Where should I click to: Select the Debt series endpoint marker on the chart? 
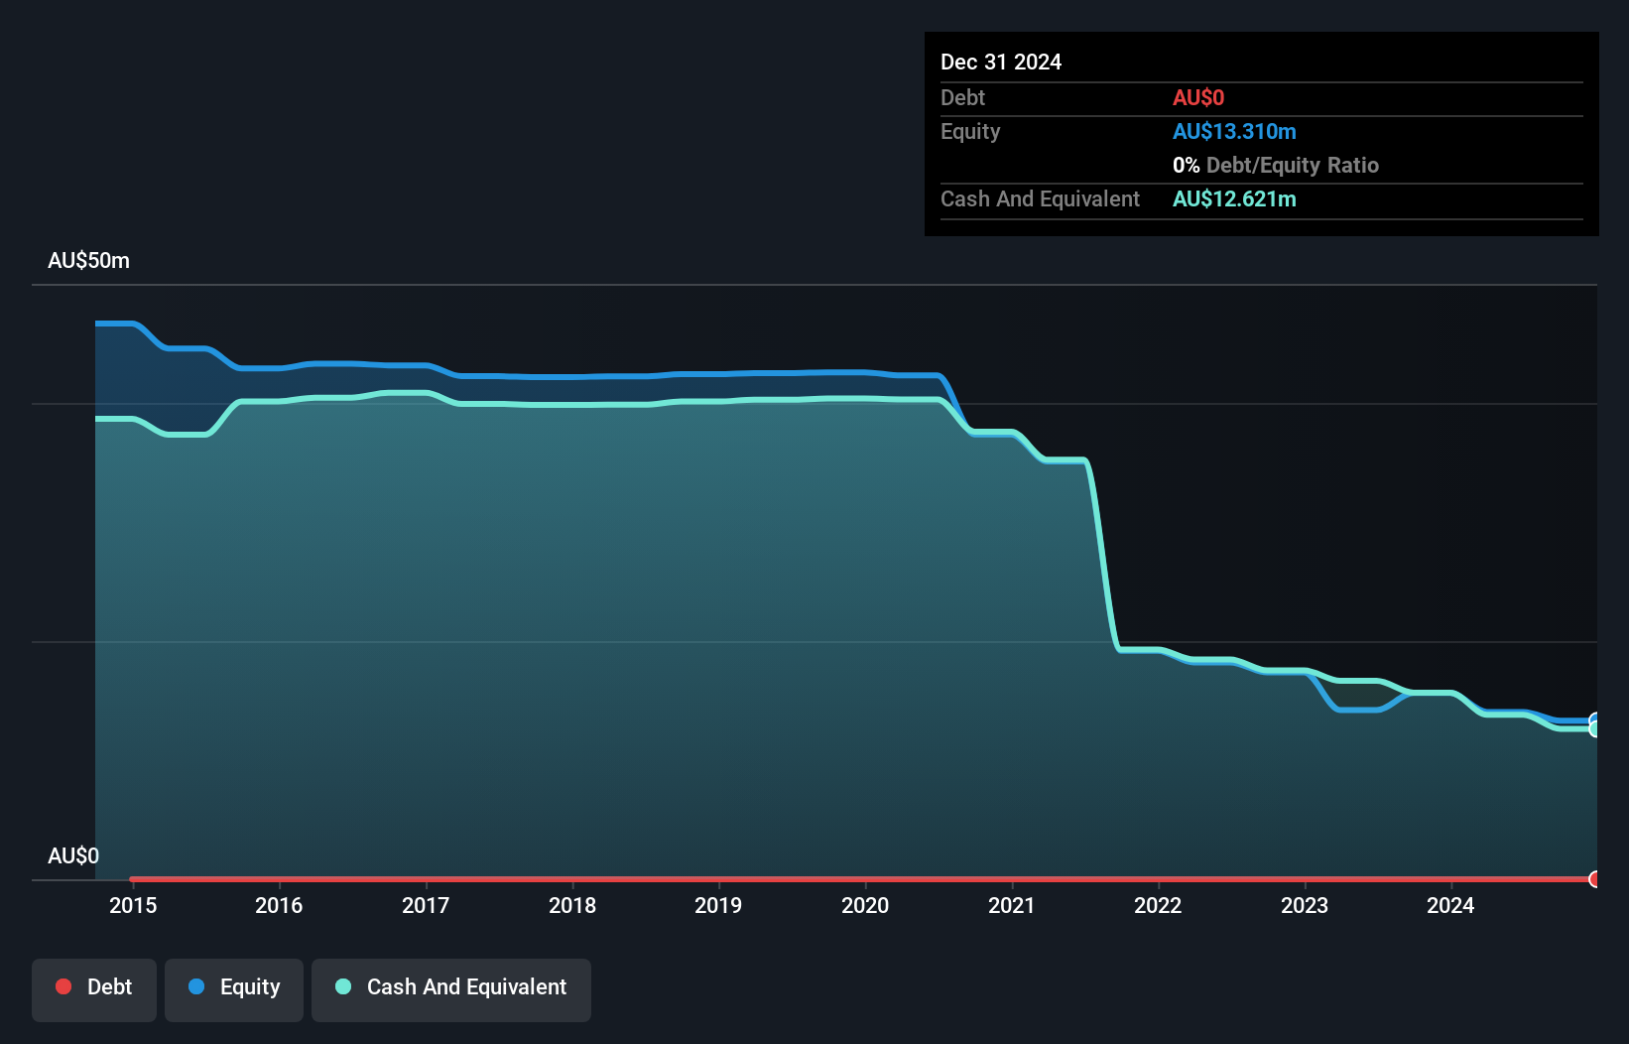click(x=1594, y=879)
